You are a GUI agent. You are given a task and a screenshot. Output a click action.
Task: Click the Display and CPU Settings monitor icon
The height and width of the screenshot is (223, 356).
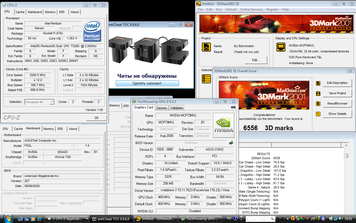click(281, 47)
